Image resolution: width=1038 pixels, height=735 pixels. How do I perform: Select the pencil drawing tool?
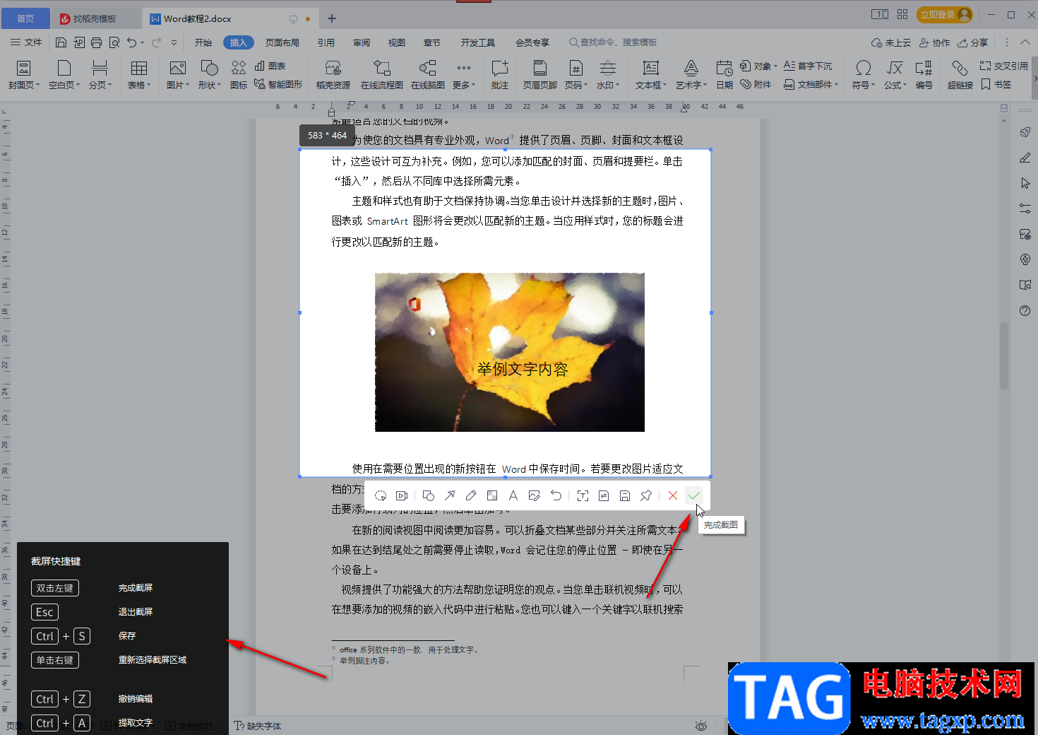471,495
